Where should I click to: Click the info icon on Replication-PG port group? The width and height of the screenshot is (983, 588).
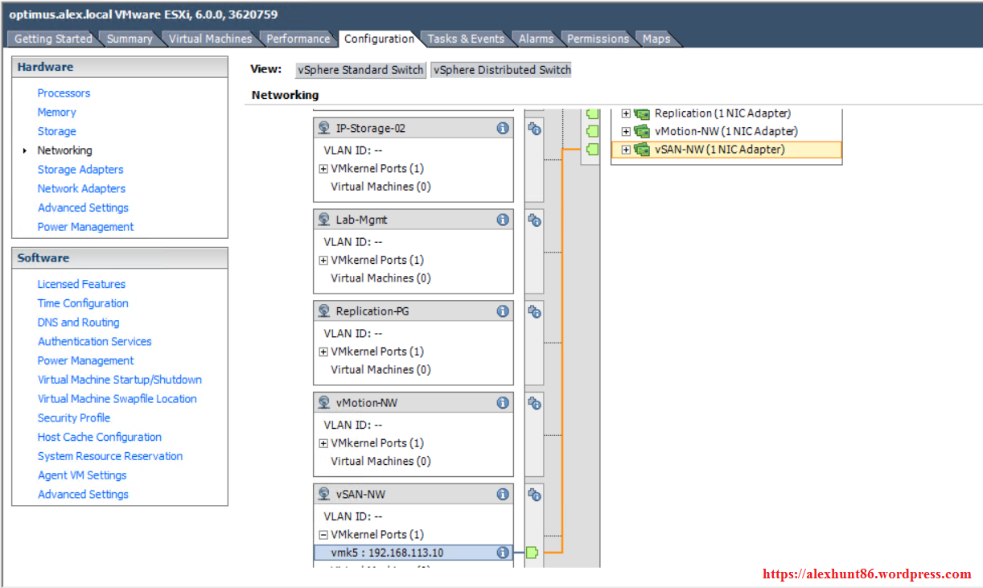502,310
